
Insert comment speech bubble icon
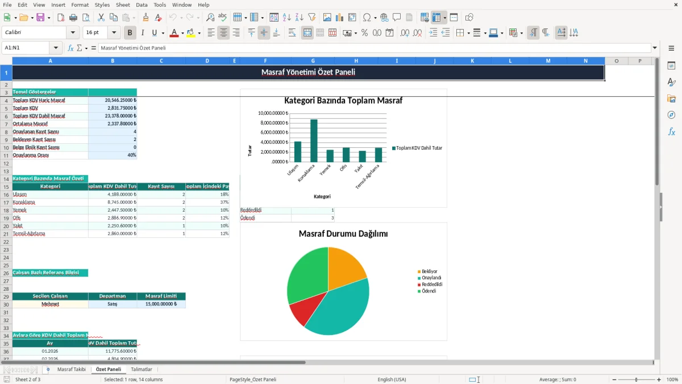coord(397,17)
